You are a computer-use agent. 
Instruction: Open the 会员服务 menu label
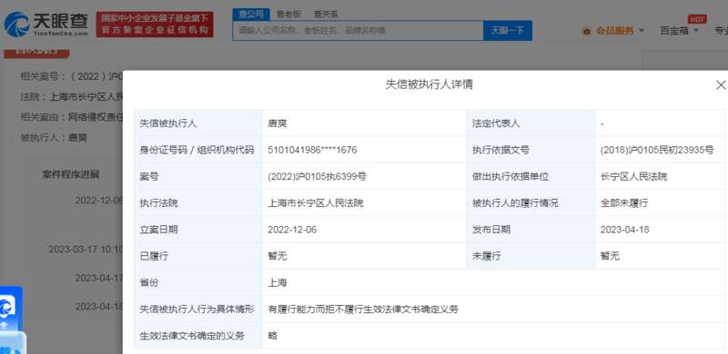click(615, 31)
